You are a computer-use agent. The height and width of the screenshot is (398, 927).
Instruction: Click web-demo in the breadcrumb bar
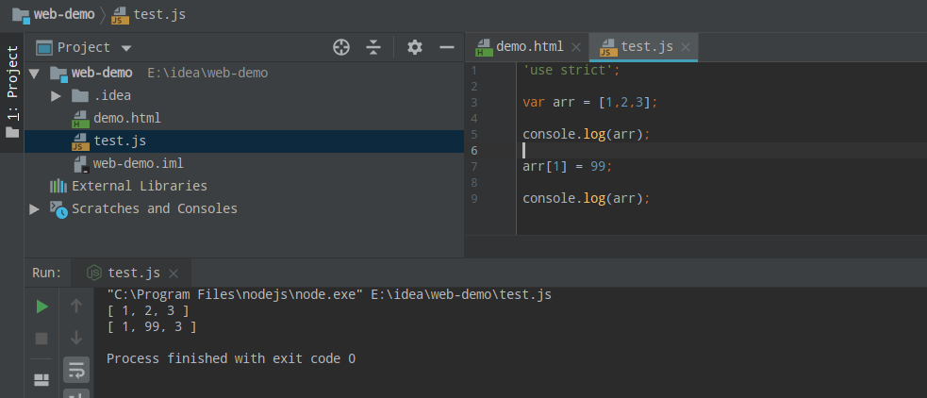[64, 14]
